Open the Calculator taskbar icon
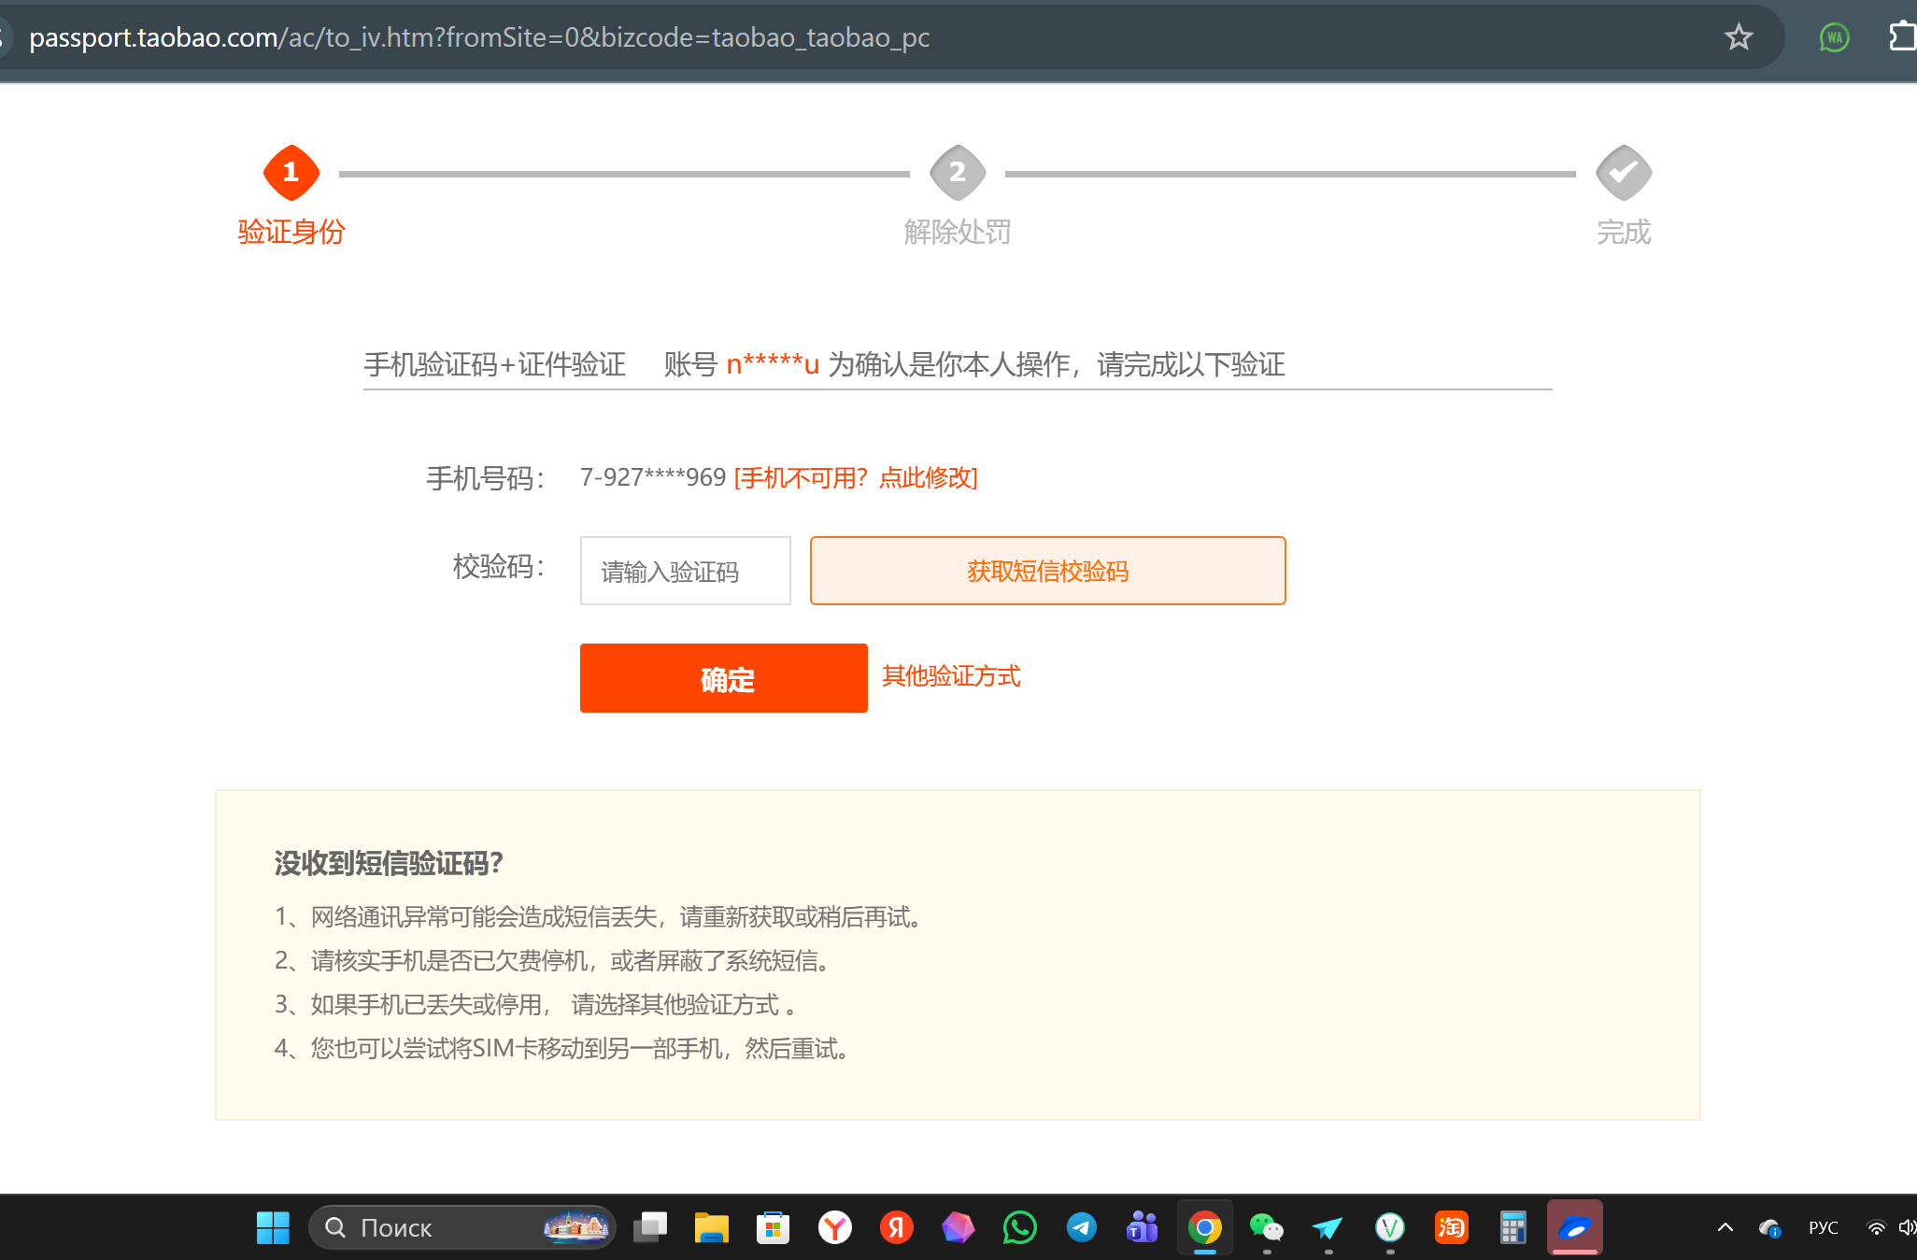This screenshot has height=1260, width=1917. (x=1512, y=1227)
